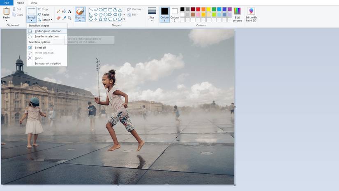Activate the Eraser tool
The height and width of the screenshot is (191, 339).
58,18
